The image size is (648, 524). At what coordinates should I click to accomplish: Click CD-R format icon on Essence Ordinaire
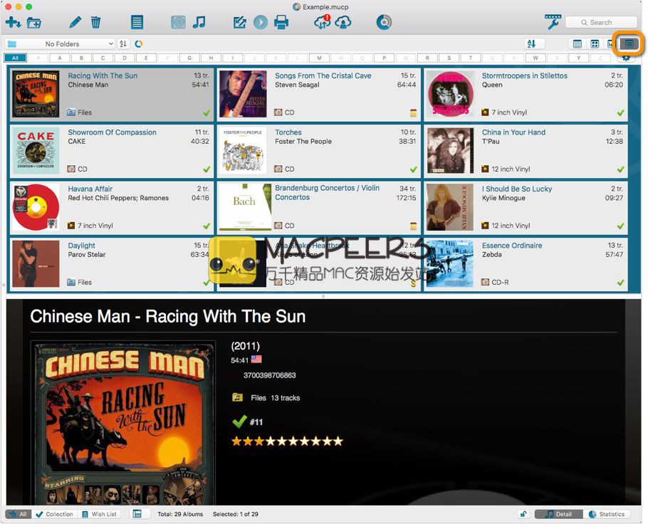(485, 282)
